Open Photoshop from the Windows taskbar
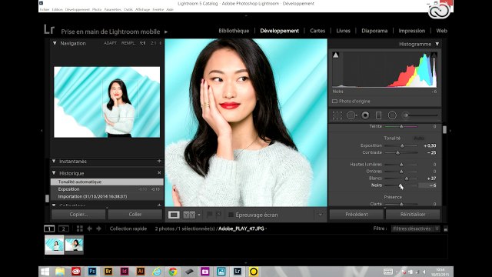Screen dimensions: 492x277 click(92, 271)
